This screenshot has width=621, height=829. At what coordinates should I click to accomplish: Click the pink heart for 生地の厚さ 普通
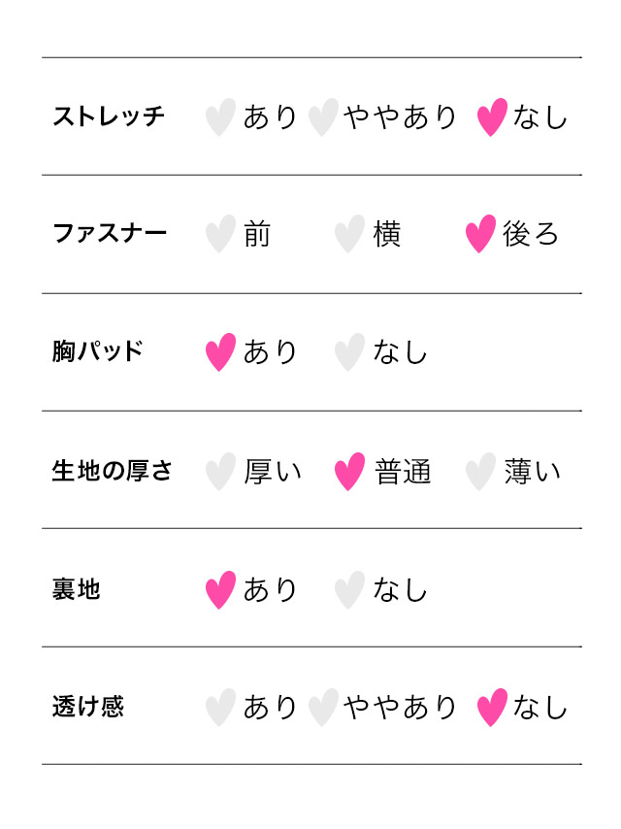[x=349, y=472]
